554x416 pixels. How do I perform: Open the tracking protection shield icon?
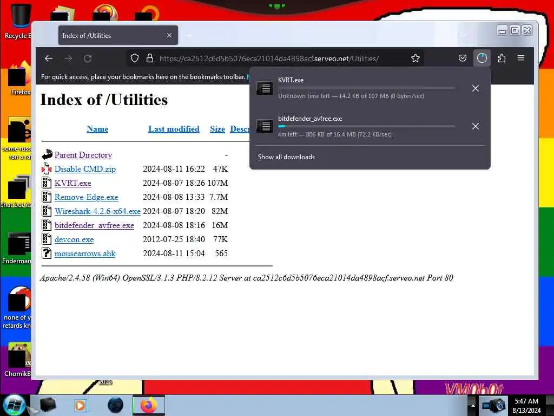[x=135, y=58]
